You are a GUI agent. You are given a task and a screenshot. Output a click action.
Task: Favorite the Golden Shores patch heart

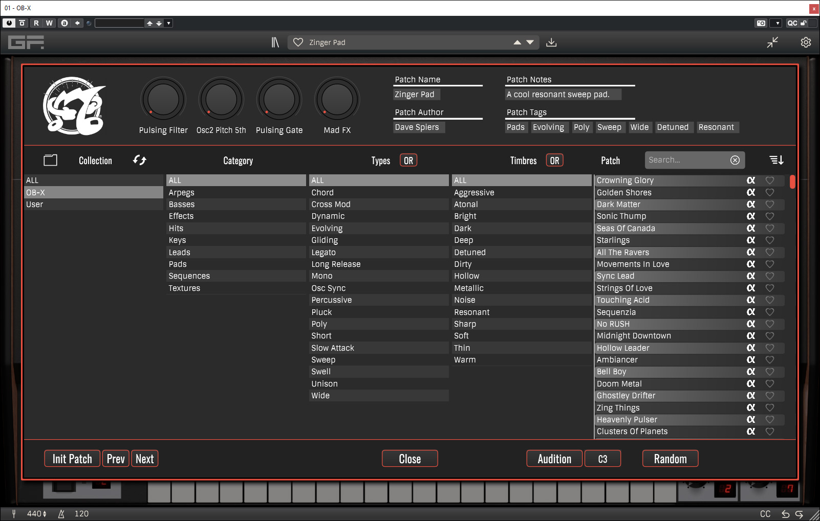[x=769, y=192]
